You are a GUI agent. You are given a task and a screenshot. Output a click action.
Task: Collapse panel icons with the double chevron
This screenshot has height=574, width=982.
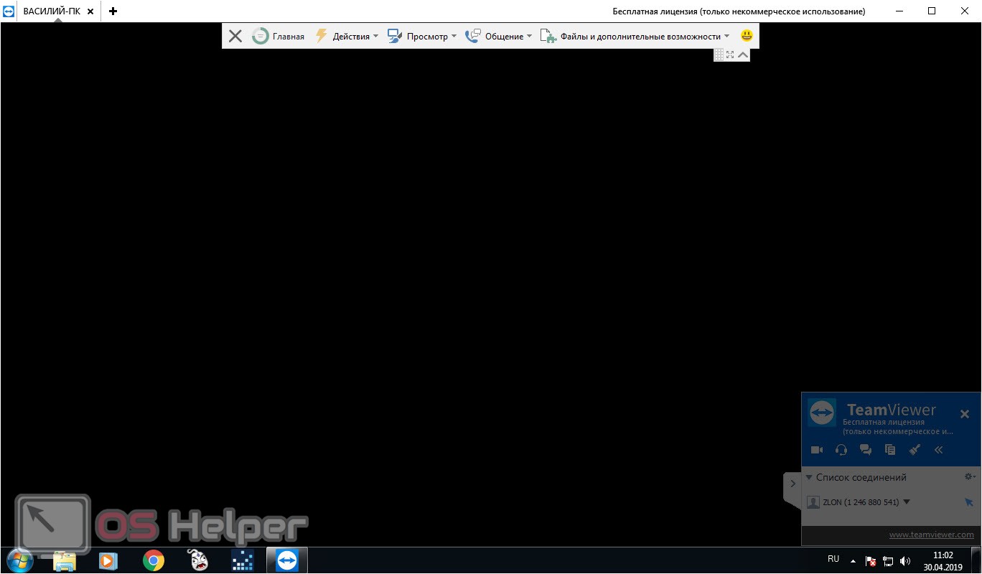click(x=938, y=450)
